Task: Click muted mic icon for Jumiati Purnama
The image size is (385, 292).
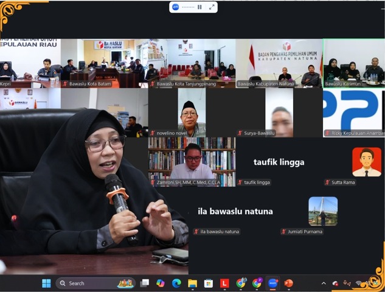Action: [x=283, y=232]
